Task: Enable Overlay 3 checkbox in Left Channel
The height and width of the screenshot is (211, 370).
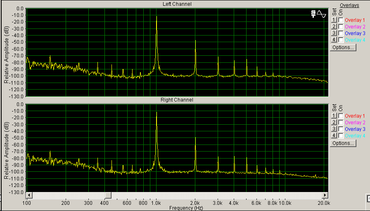Action: tap(341, 33)
